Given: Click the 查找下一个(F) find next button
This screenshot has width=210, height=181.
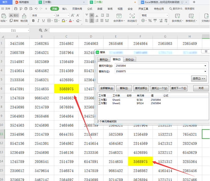Looking at the screenshot, I should click(179, 88).
